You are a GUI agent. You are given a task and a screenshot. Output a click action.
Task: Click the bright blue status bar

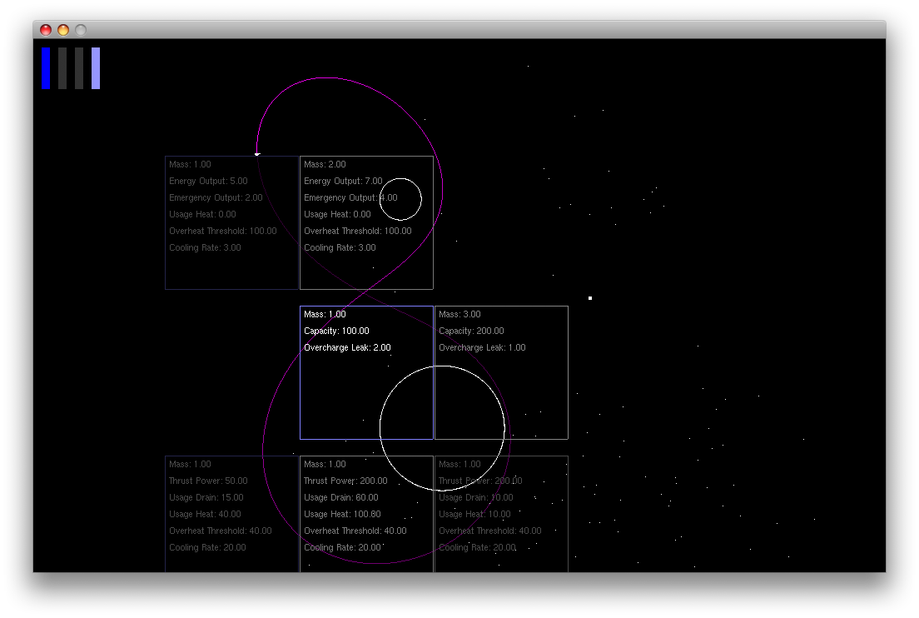tap(46, 68)
